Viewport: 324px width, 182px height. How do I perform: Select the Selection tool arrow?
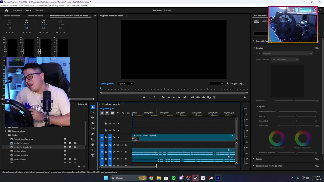click(93, 107)
